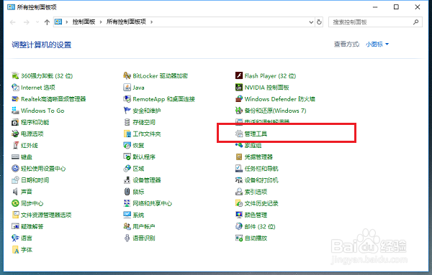432x275 pixels.
Task: Open the 文件历史记录 link
Action: click(261, 203)
